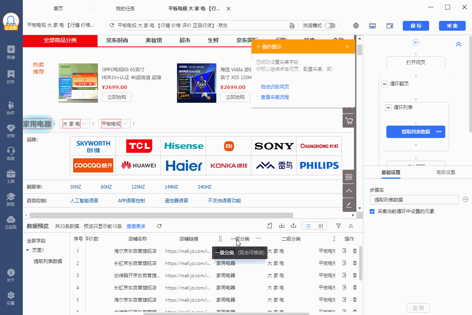
Task: Refresh the data preview
Action: [x=159, y=226]
